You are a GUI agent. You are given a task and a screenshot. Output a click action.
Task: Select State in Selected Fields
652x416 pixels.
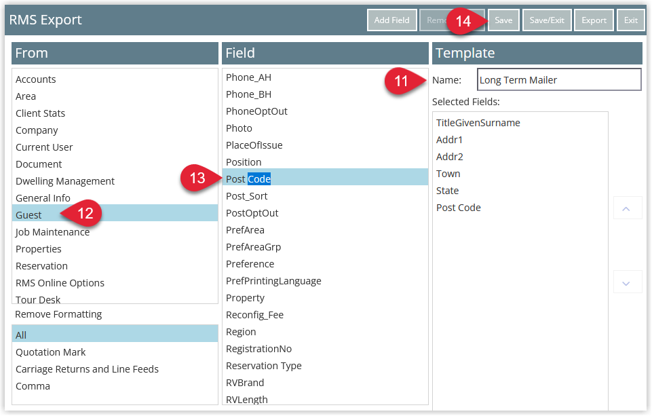pos(520,191)
